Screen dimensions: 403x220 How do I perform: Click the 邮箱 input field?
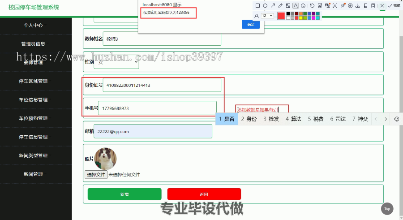[x=153, y=131]
